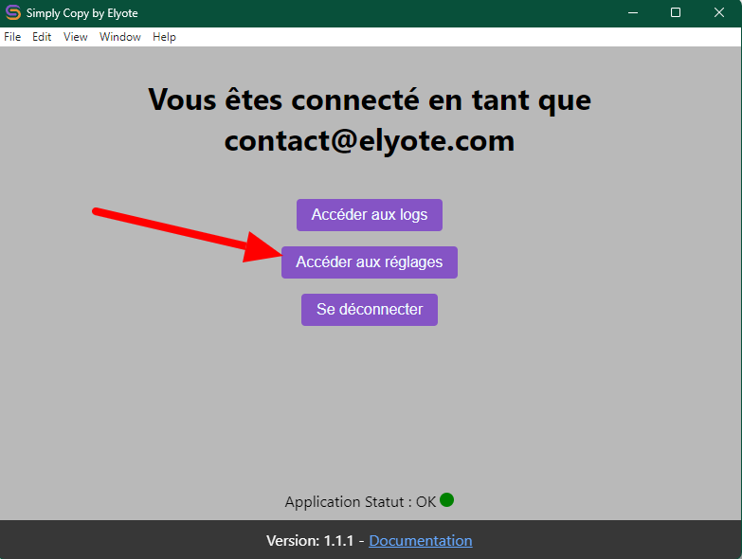Click the Accéder aux logs button
742x559 pixels.
click(370, 215)
